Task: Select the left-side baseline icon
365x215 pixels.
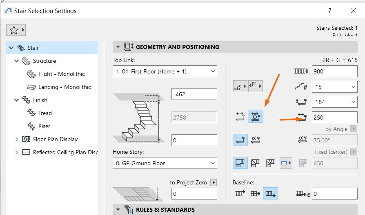Action: (240, 194)
